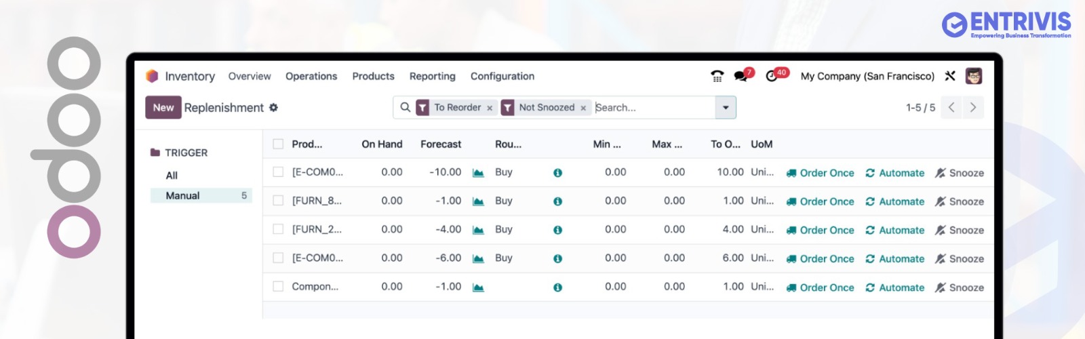Go to next page chevron
1085x339 pixels.
973,107
